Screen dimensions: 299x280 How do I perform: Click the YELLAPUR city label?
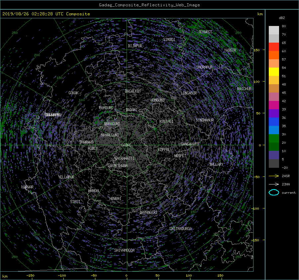click(x=66, y=177)
